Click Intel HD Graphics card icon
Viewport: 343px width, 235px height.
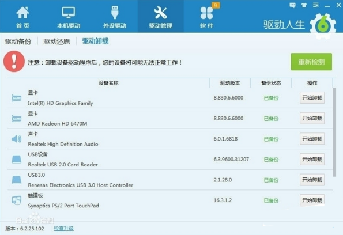coord(16,98)
